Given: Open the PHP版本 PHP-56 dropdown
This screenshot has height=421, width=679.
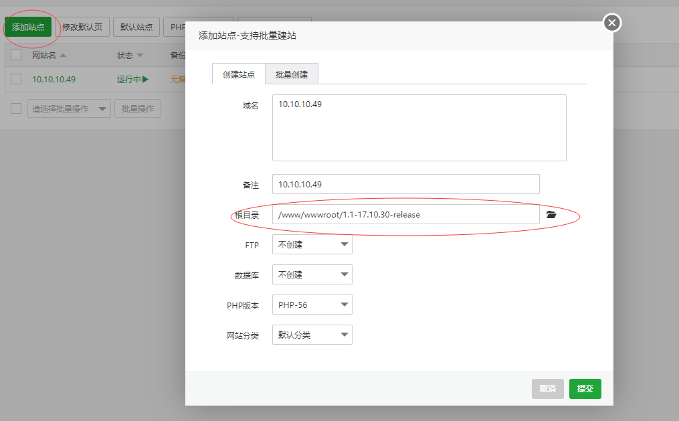Looking at the screenshot, I should click(312, 305).
